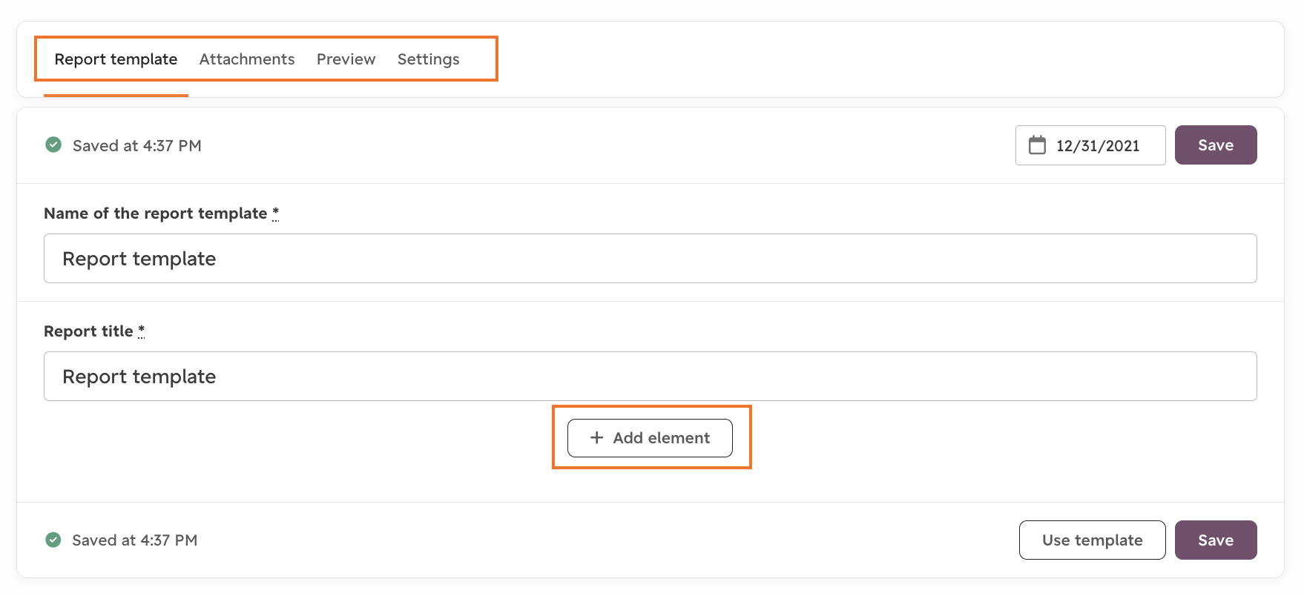The height and width of the screenshot is (596, 1304).
Task: Click the top Saved at 4:37 PM text
Action: click(x=137, y=146)
